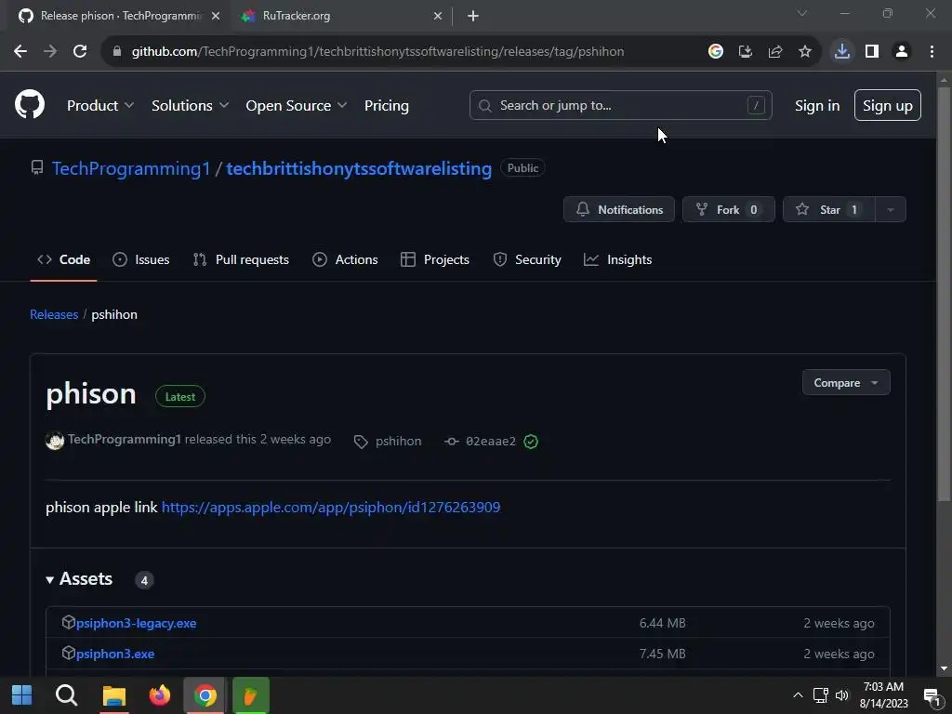Image resolution: width=952 pixels, height=714 pixels.
Task: Click TechProgramming1 avatar image
Action: coord(55,440)
